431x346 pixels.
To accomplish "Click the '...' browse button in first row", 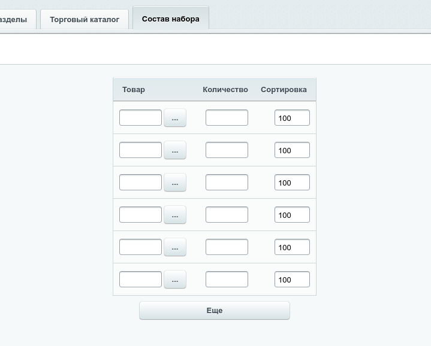I will [175, 118].
